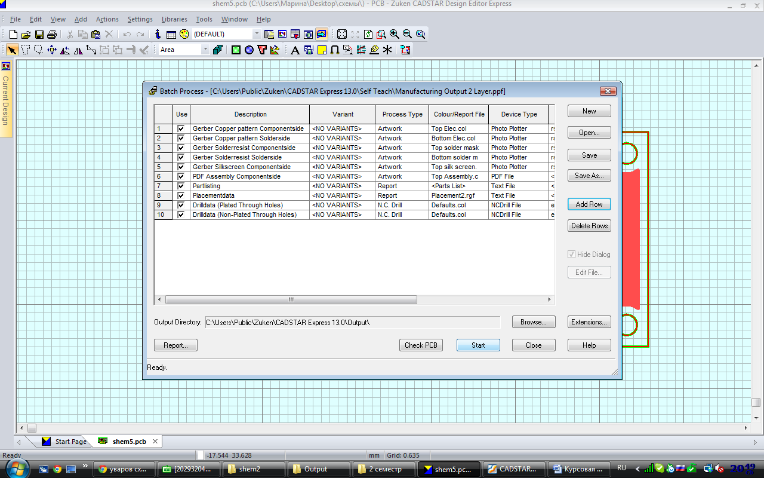
Task: Toggle Use checkbox for row 4 Solderresist Solderside
Action: coord(181,157)
